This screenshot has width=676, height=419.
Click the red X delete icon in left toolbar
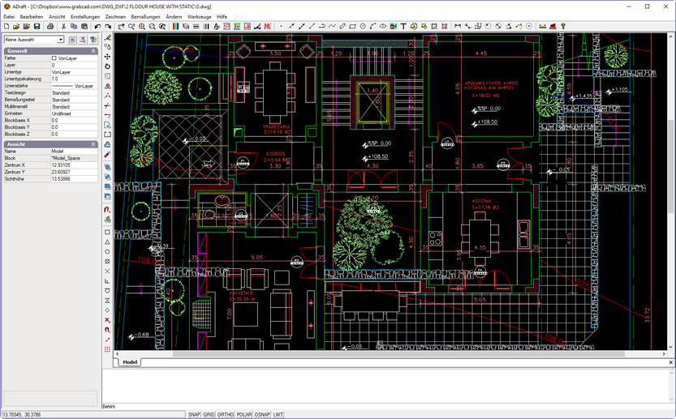[x=107, y=320]
